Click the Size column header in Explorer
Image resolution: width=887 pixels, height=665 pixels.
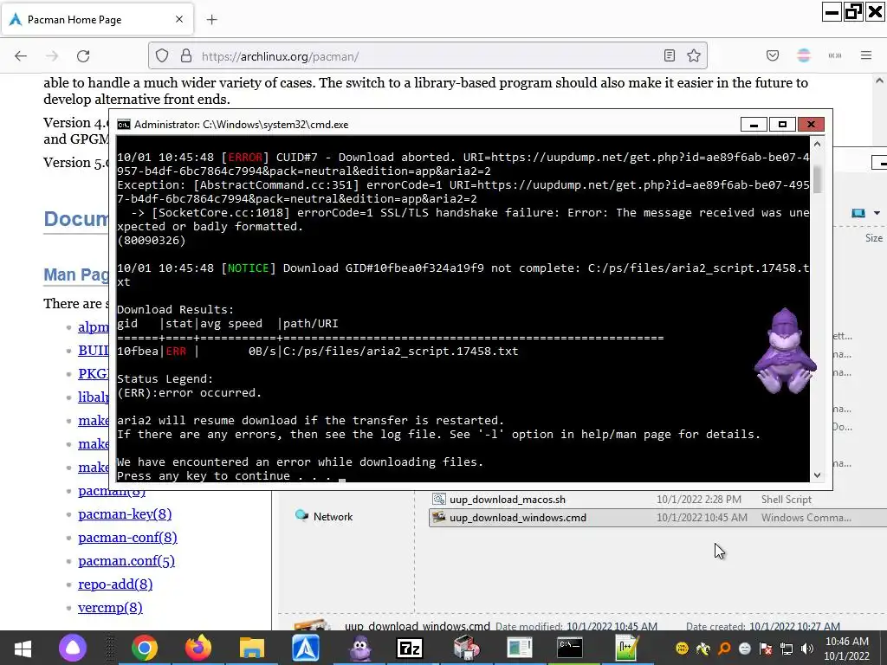point(873,238)
